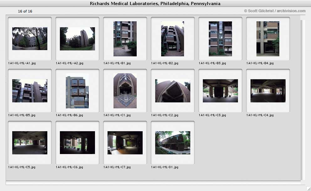Image resolution: width=311 pixels, height=191 pixels.
Task: View the 1A1-KL-ML-C6.jpg image
Action: point(77,143)
